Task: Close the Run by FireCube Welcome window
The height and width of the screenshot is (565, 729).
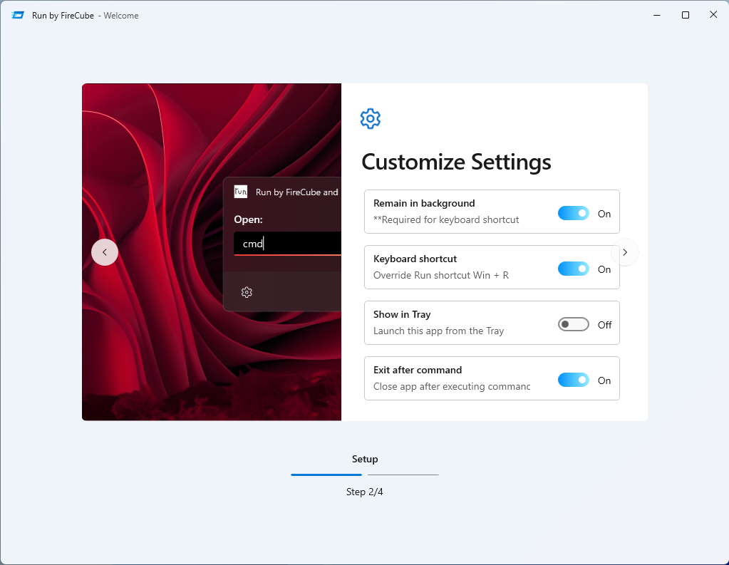Action: click(713, 15)
